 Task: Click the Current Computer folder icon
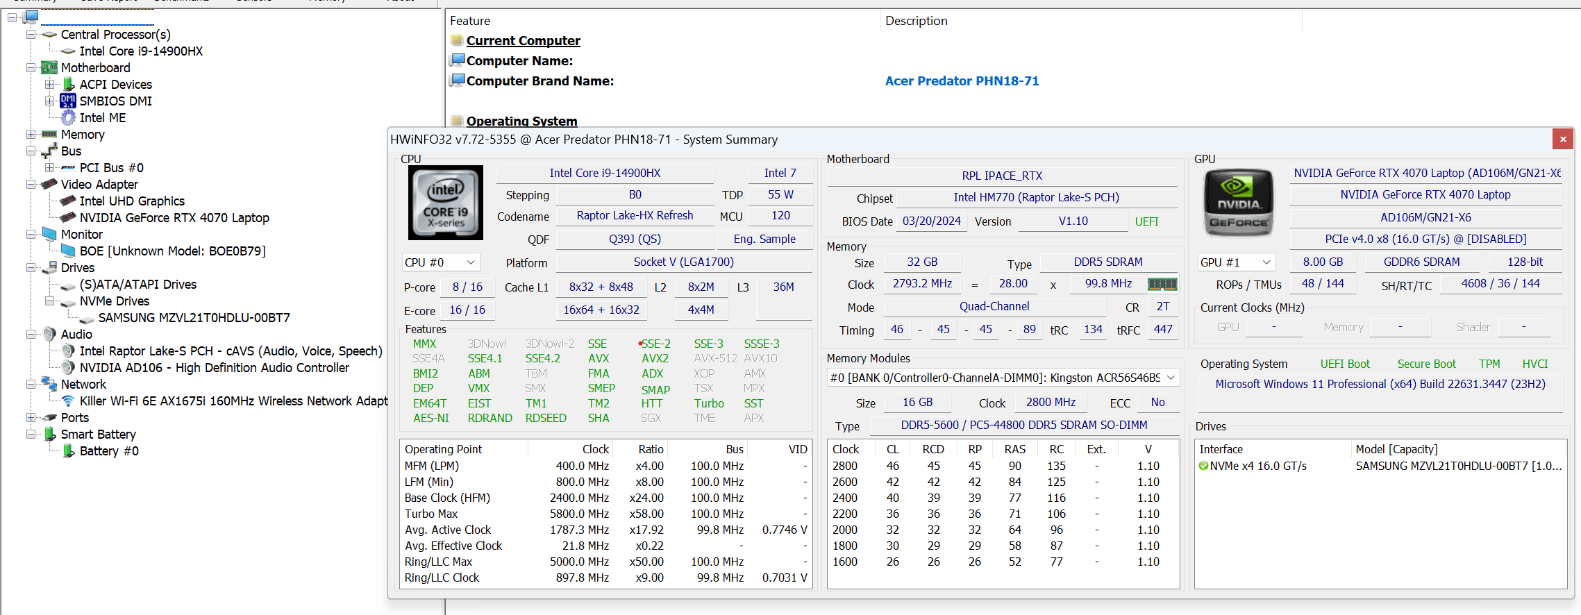[457, 40]
